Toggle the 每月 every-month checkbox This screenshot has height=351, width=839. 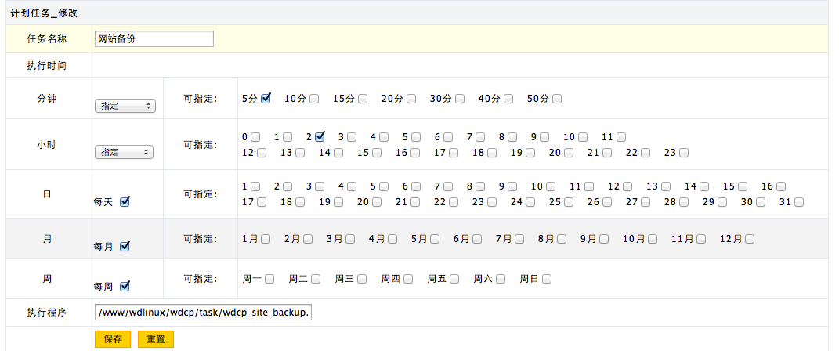click(x=125, y=246)
